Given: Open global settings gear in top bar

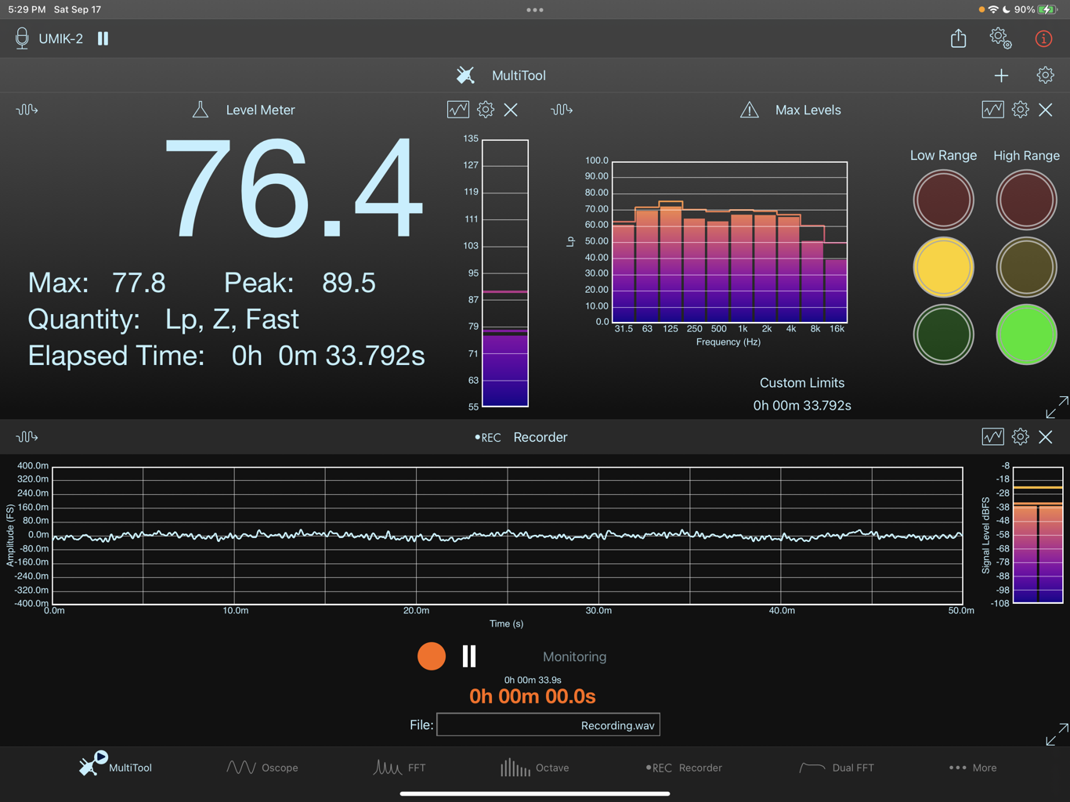Looking at the screenshot, I should (x=1000, y=38).
